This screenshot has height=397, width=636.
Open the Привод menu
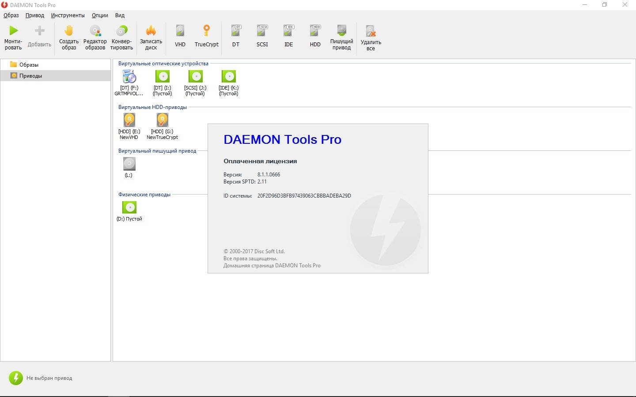point(35,15)
